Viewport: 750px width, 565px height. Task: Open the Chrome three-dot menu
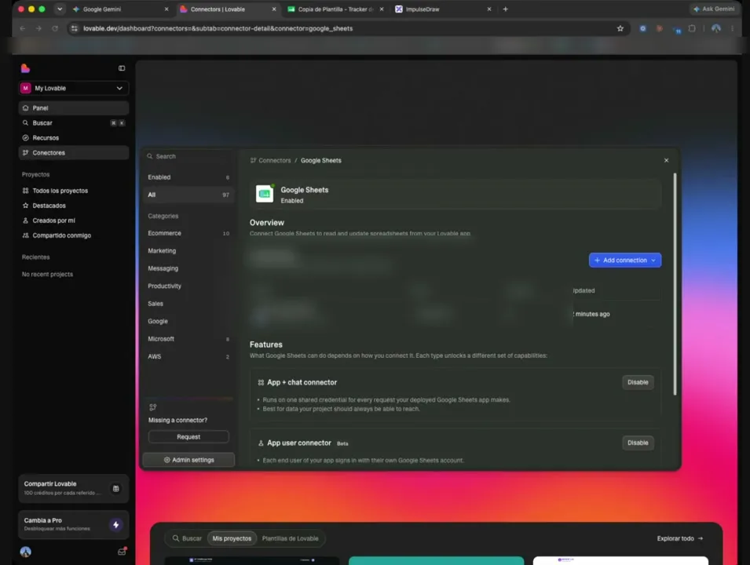coord(732,29)
